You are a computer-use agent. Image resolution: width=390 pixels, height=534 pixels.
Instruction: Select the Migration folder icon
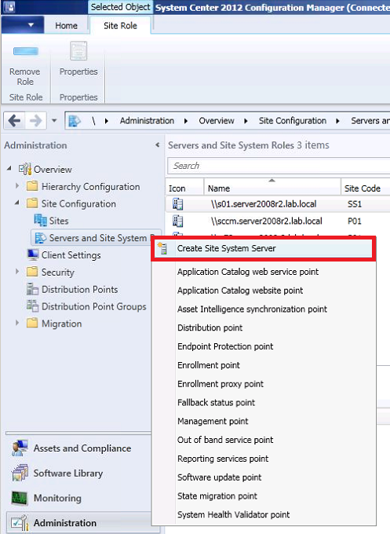(32, 323)
